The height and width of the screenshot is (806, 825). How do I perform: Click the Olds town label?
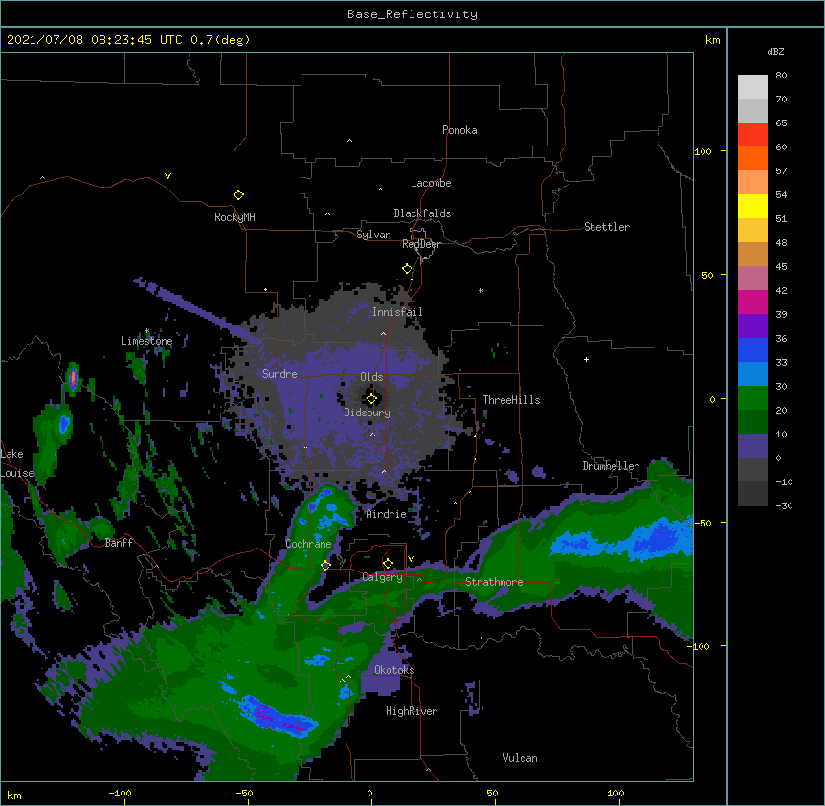coord(371,377)
